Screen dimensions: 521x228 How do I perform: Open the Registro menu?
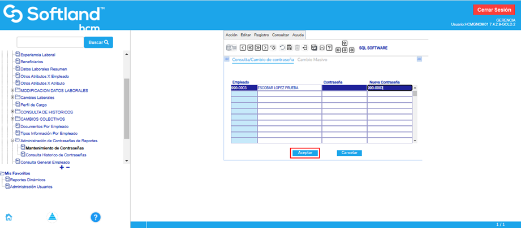pos(261,35)
